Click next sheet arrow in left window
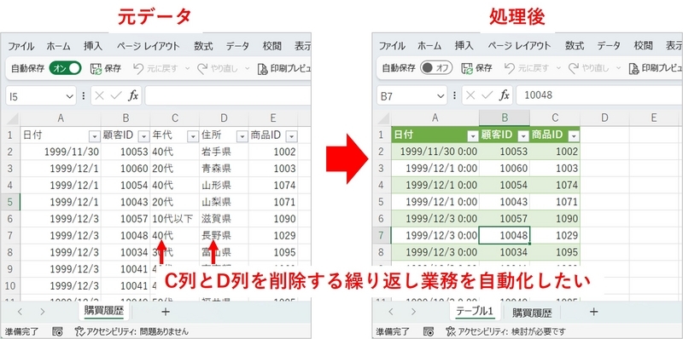 [42, 311]
